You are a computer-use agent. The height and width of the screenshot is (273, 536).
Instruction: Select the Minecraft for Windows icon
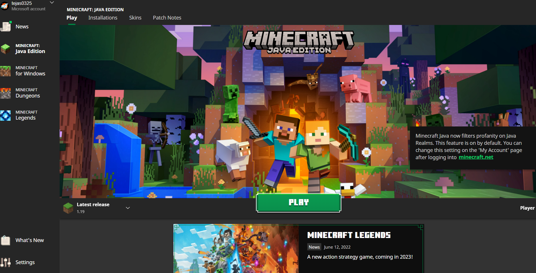click(5, 71)
